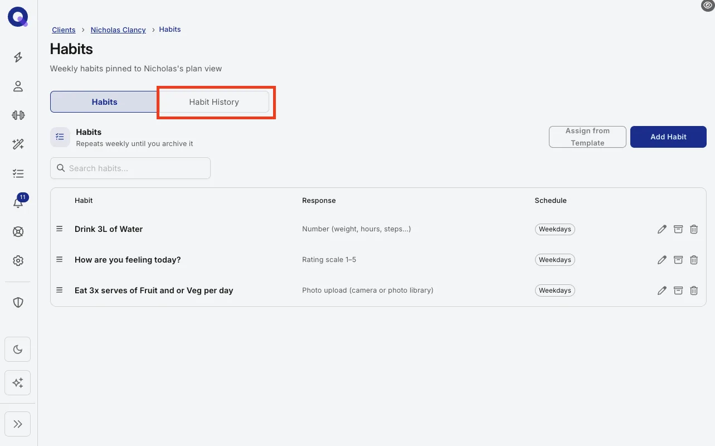715x446 pixels.
Task: Open the app logo home icon
Action: click(18, 17)
